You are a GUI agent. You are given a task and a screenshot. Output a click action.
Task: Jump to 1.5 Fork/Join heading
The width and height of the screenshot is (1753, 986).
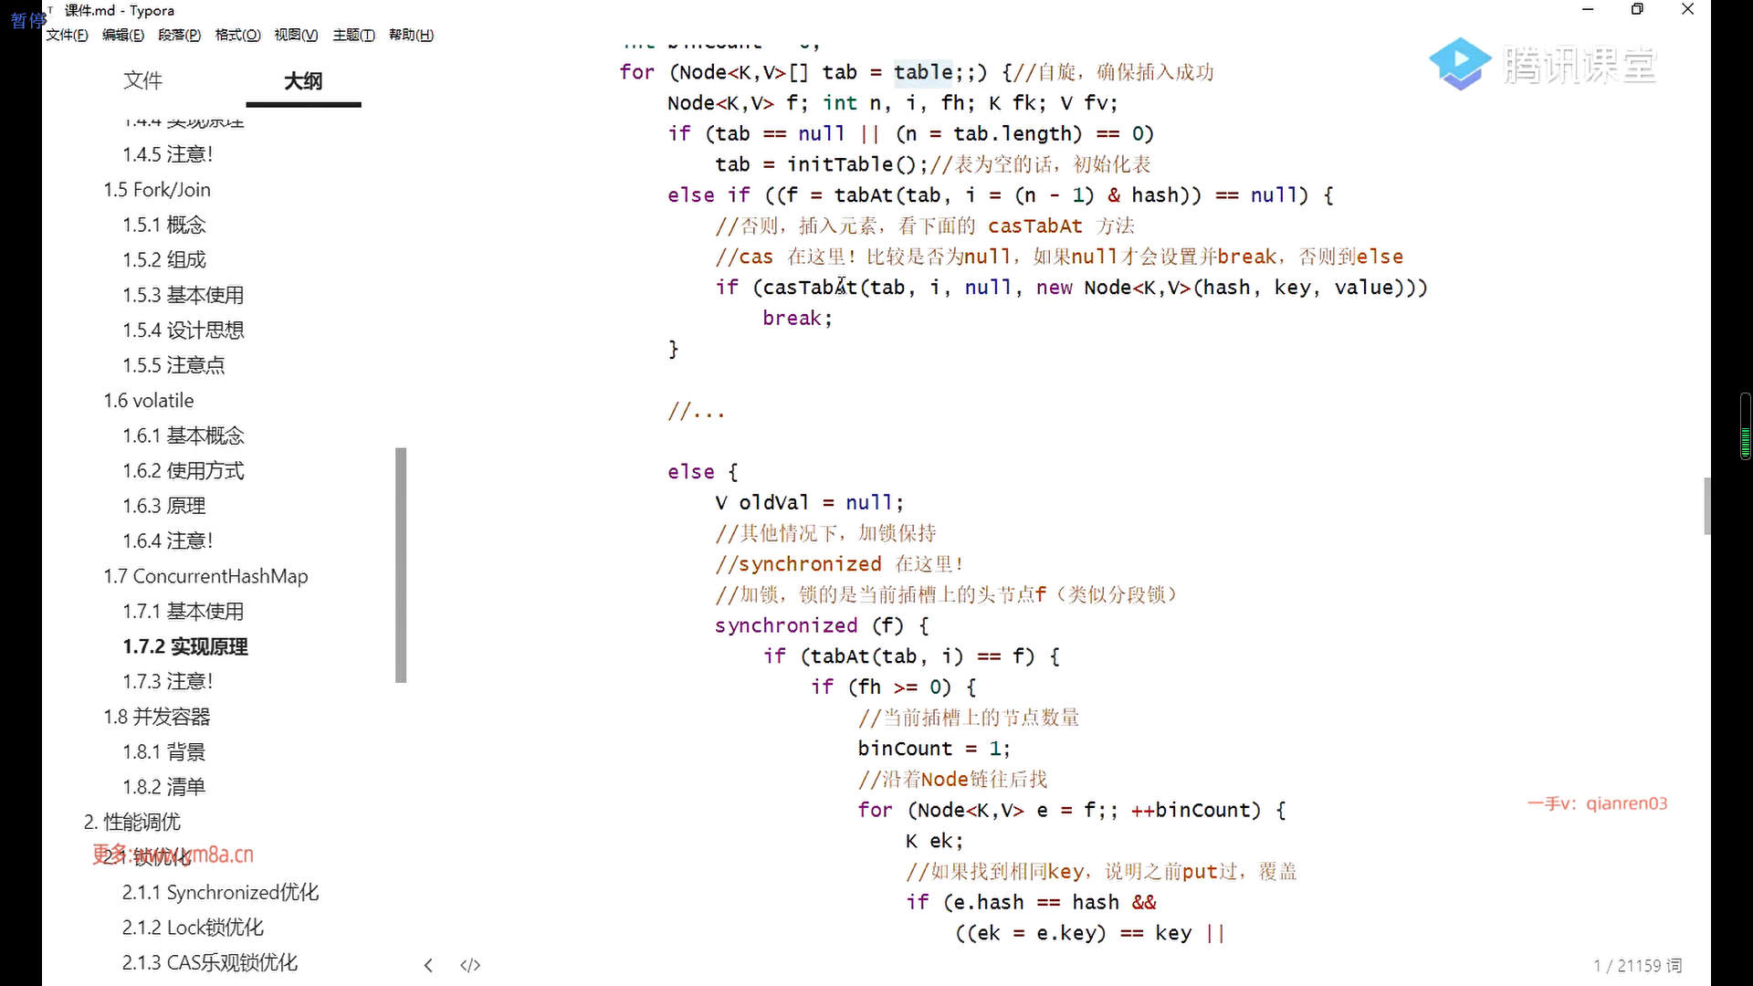[x=157, y=189]
